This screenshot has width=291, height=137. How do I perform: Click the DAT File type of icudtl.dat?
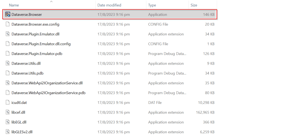pos(155,102)
